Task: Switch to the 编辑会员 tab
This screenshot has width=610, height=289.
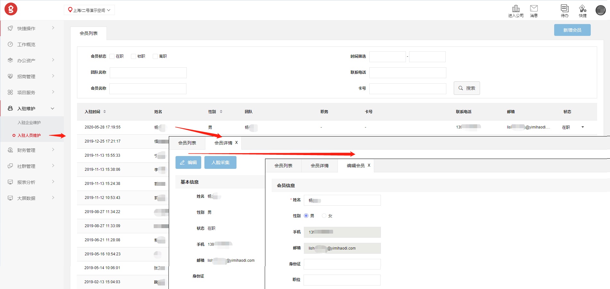Action: pos(356,166)
